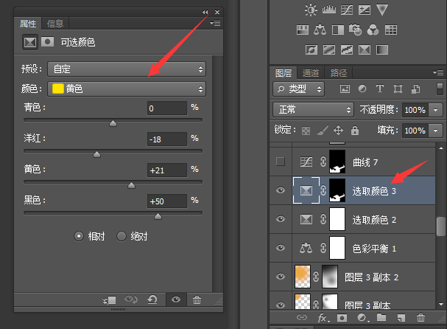Lock image pixels brush icon
Viewport: 447px width, 329px height.
tap(323, 131)
